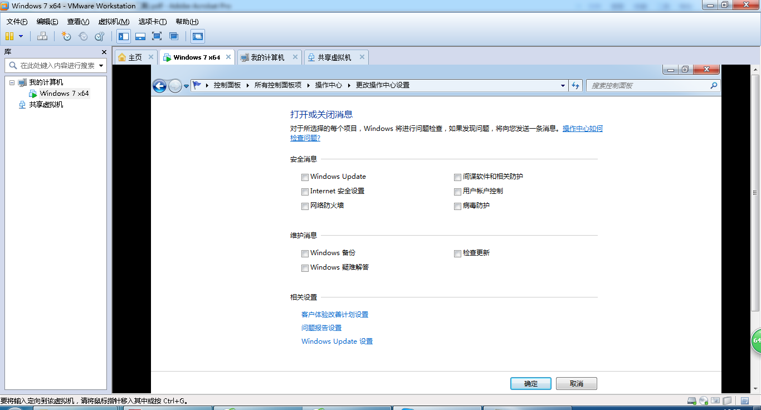
Task: Select 我的计算机 in the library tree
Action: click(46, 82)
